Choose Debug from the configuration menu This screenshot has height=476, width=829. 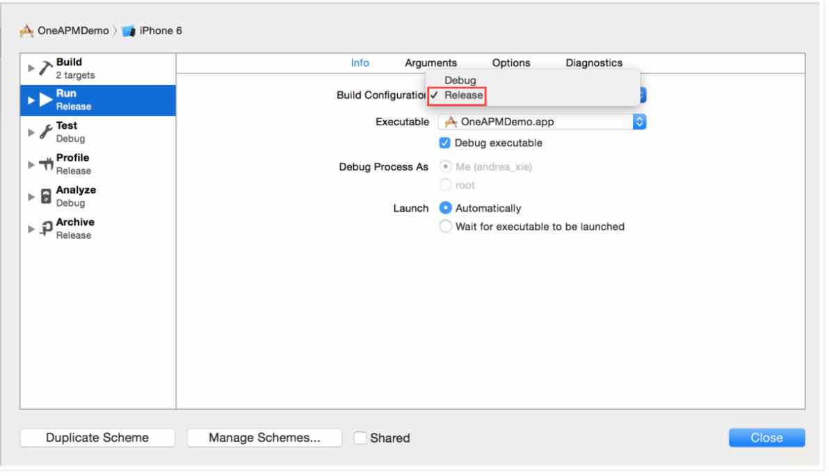pos(460,81)
